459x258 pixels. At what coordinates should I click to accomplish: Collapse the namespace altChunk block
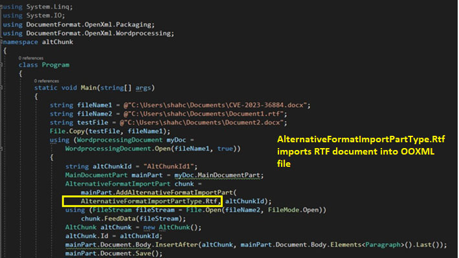[1, 42]
